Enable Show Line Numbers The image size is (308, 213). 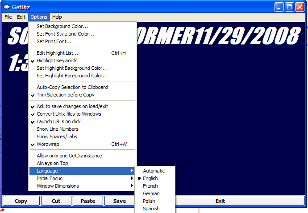pyautogui.click(x=83, y=129)
